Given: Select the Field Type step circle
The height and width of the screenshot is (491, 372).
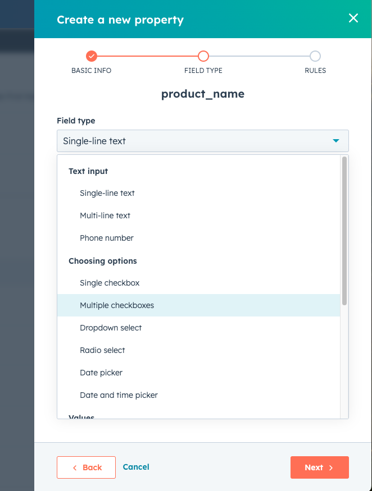Looking at the screenshot, I should (x=203, y=56).
